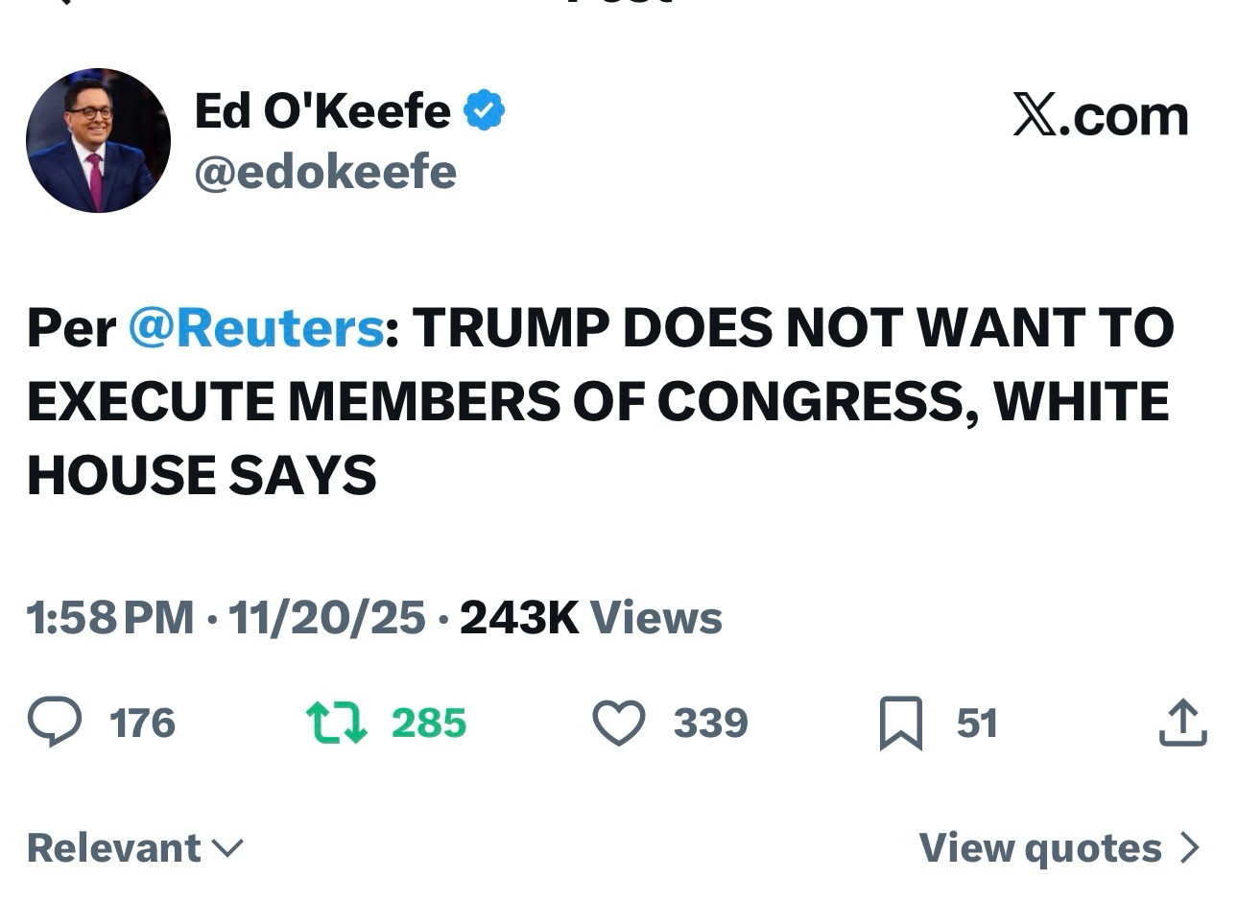Viewport: 1238px width, 902px height.
Task: Open the View quotes link
Action: (x=1040, y=848)
